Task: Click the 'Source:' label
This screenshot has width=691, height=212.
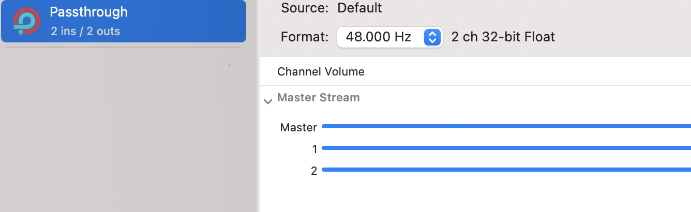Action: tap(305, 8)
